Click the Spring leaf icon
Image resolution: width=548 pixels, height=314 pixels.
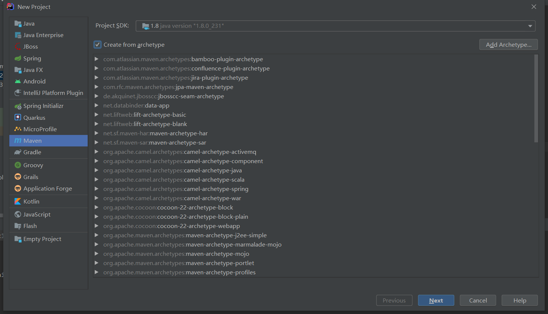tap(18, 58)
